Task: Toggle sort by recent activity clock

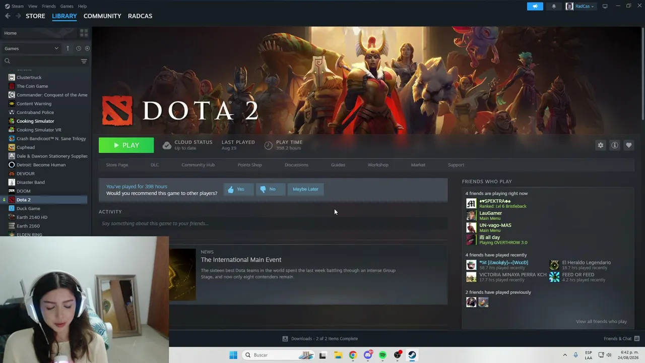Action: tap(79, 48)
